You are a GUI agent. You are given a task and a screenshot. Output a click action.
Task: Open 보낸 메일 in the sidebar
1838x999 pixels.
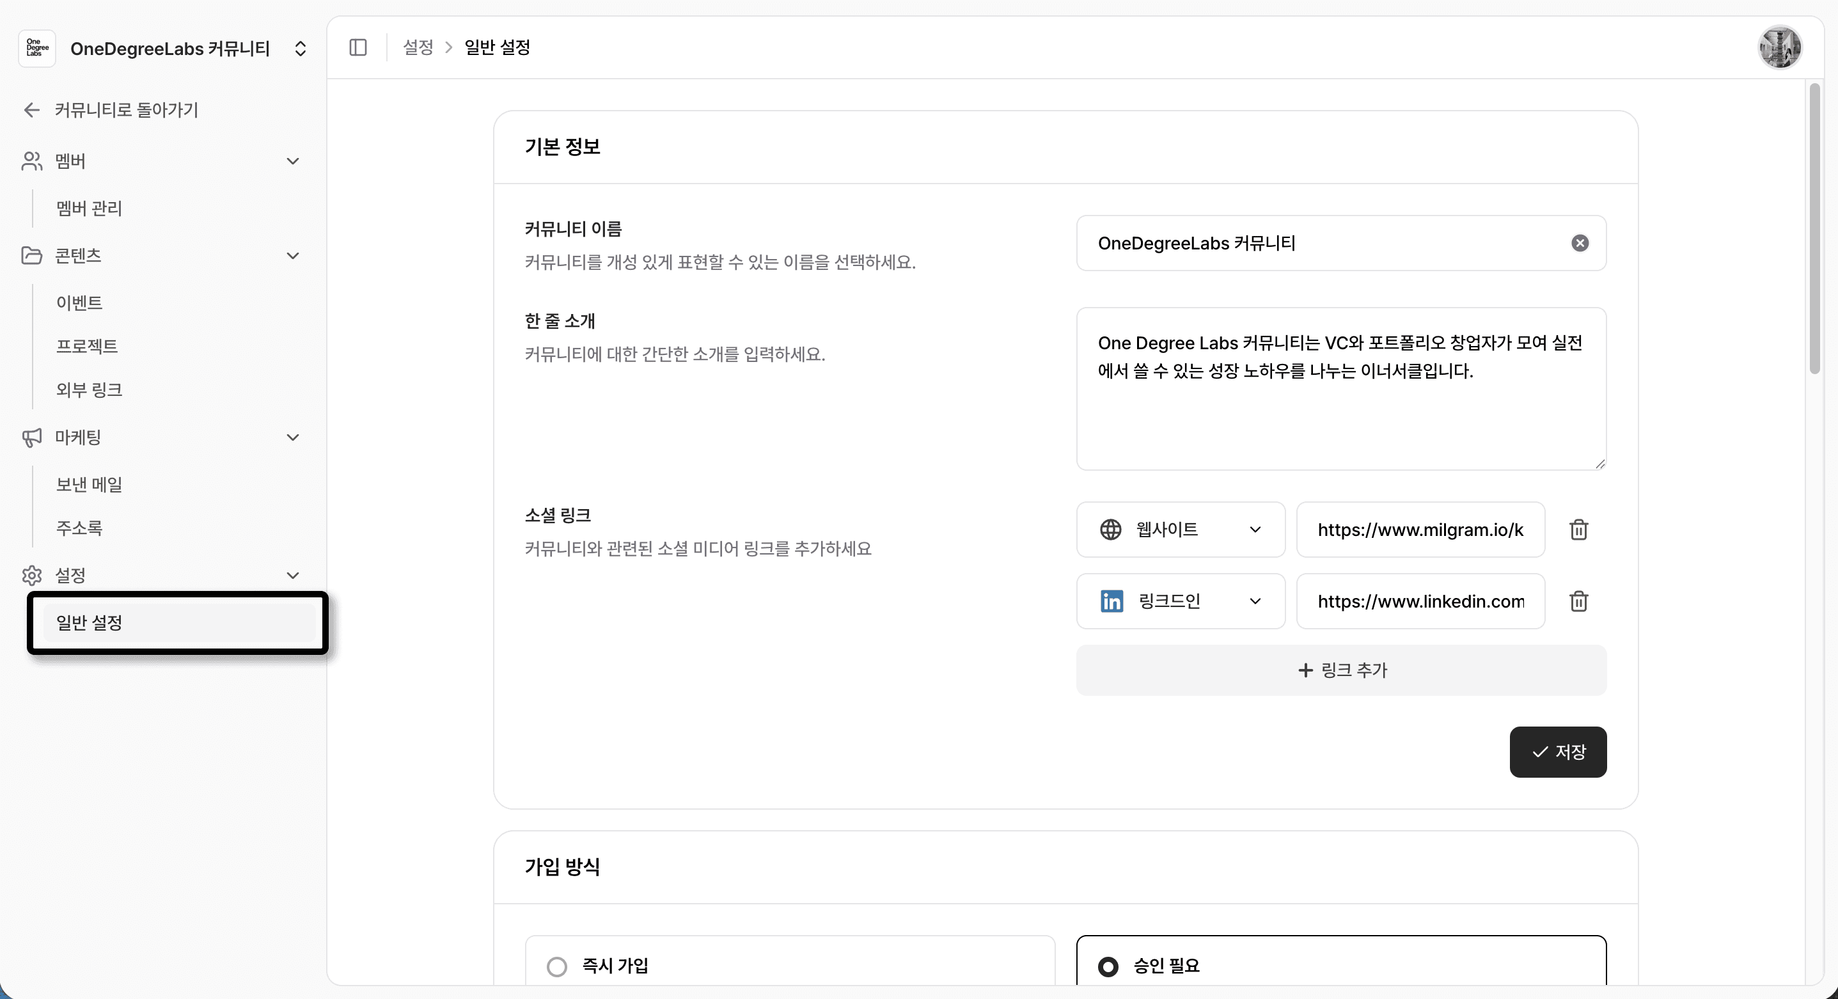pos(89,485)
